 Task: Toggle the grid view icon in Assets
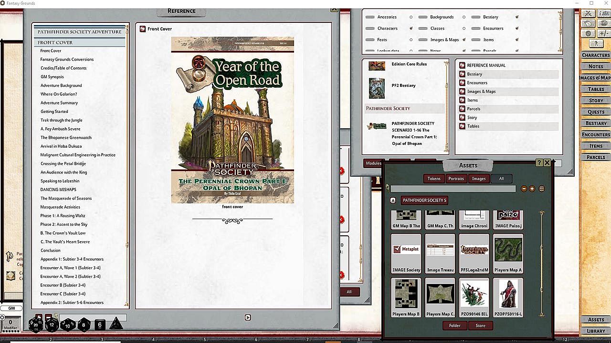(x=542, y=189)
